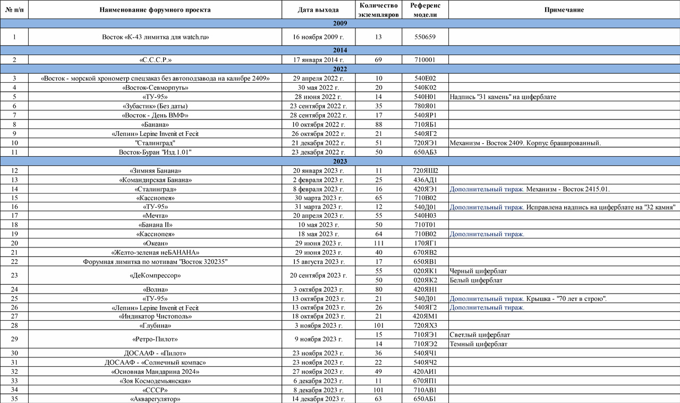Select 'ДОСААФ - «Солнечный компас»' project cell
Image resolution: width=680 pixels, height=403 pixels.
point(155,362)
